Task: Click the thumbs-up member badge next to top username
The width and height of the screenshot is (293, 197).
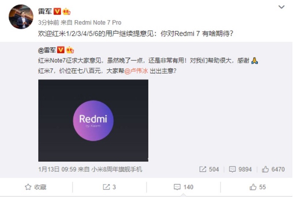Action: point(67,11)
